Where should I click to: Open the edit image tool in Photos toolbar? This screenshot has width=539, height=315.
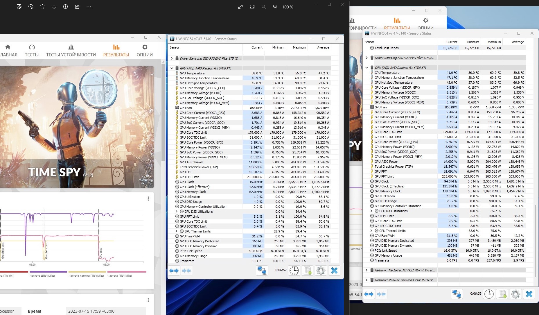tap(19, 7)
